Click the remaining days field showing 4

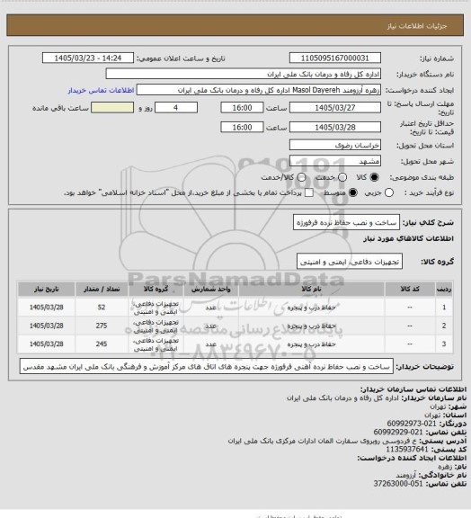tap(176, 108)
